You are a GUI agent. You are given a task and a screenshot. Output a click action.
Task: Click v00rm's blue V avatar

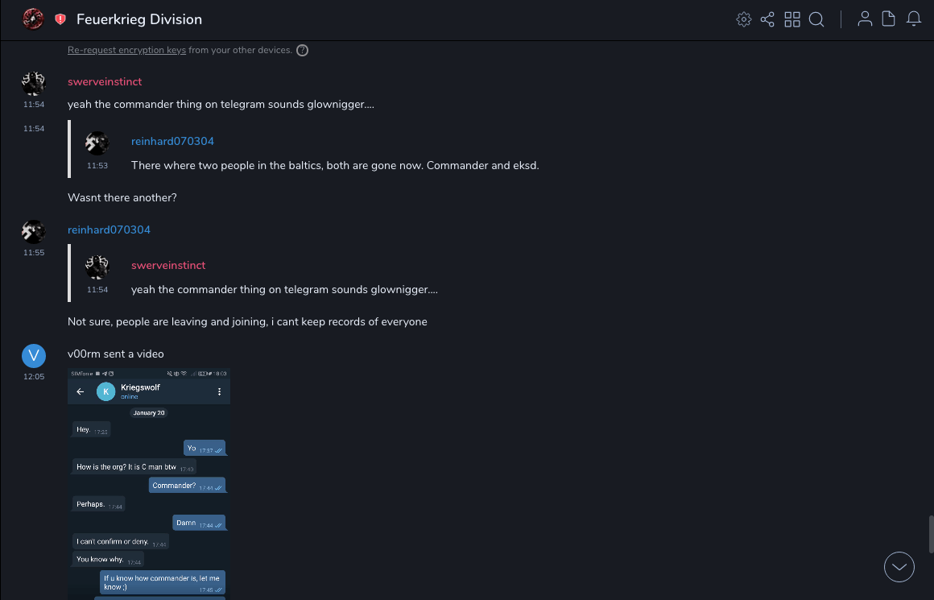tap(33, 355)
